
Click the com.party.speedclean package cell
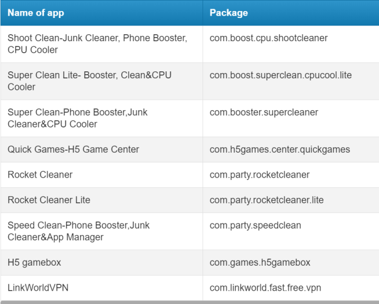click(x=255, y=226)
